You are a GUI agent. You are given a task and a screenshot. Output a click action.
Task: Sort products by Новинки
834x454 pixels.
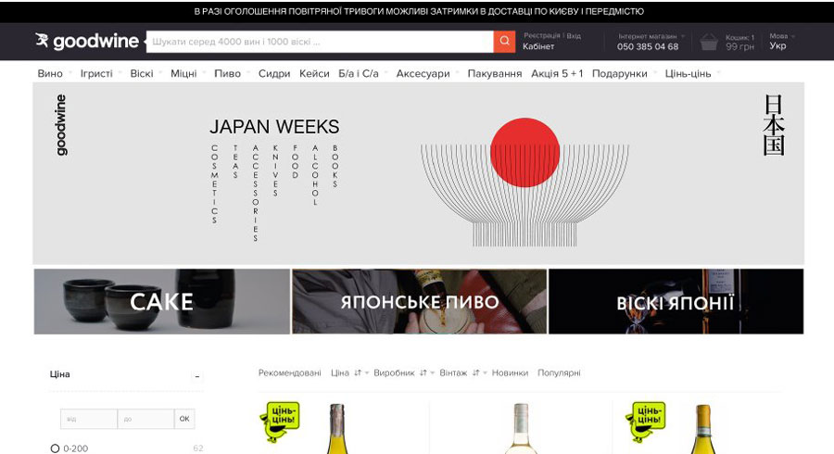(510, 373)
